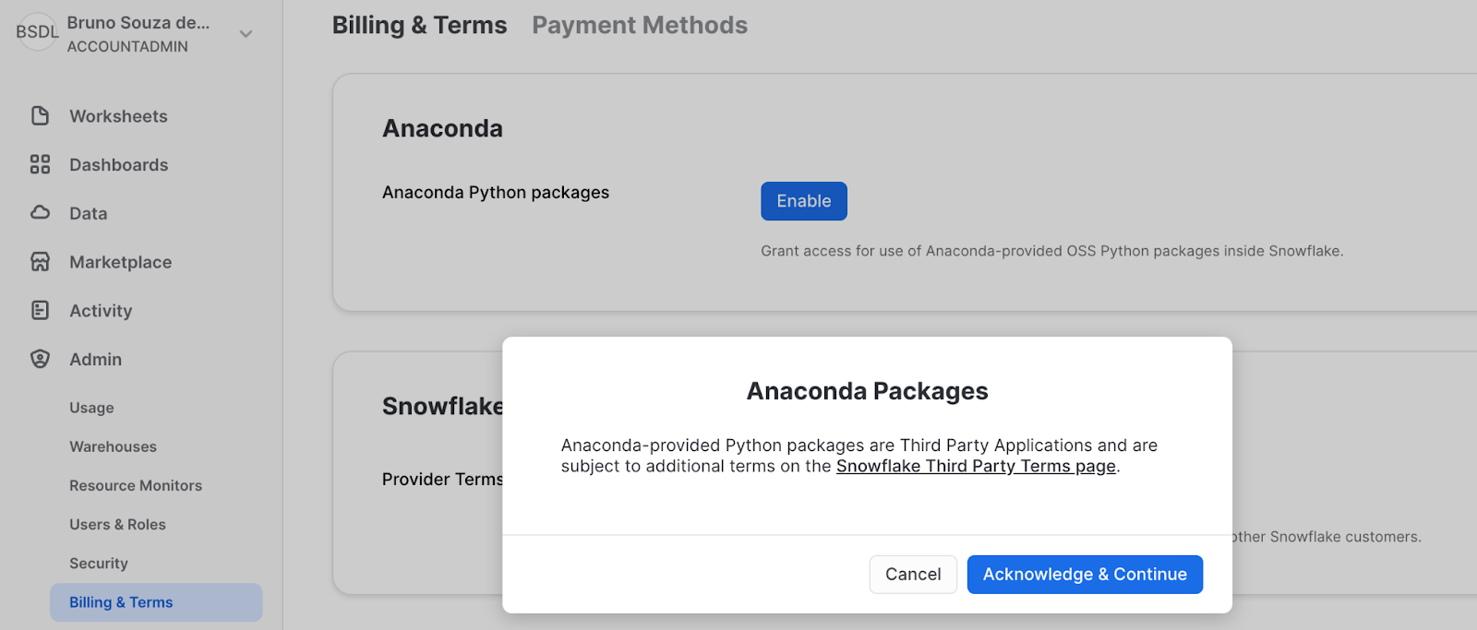
Task: Click the BSDL user avatar
Action: tap(37, 32)
